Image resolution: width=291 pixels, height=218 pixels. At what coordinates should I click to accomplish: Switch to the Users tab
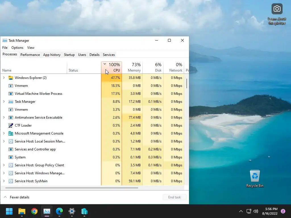tap(82, 55)
